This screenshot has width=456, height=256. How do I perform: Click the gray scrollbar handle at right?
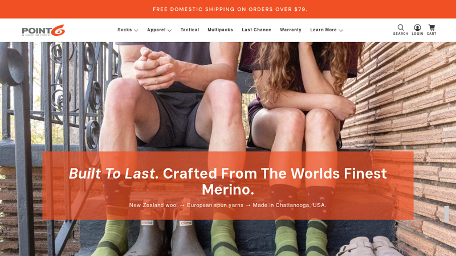pyautogui.click(x=446, y=214)
